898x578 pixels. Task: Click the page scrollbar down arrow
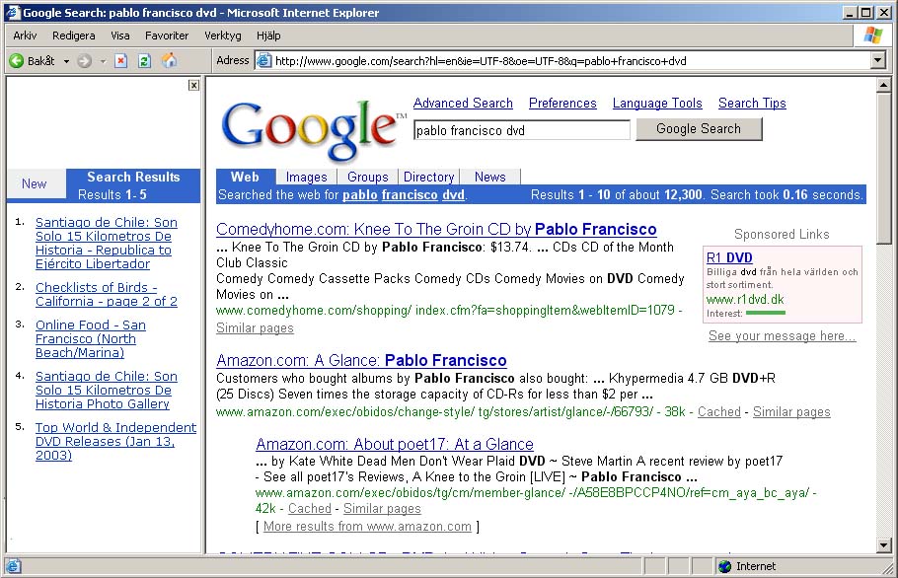[883, 545]
